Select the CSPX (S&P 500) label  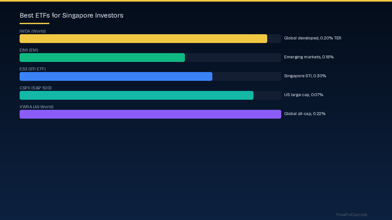pos(36,88)
